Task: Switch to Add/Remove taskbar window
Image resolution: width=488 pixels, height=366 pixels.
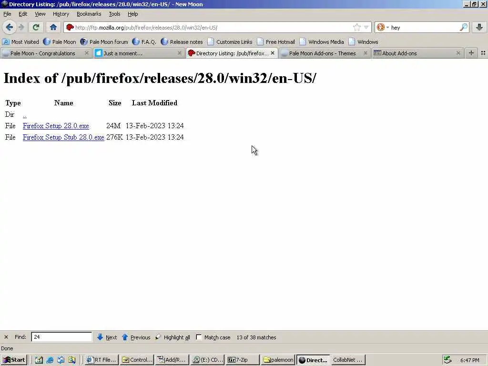Action: coord(173,360)
